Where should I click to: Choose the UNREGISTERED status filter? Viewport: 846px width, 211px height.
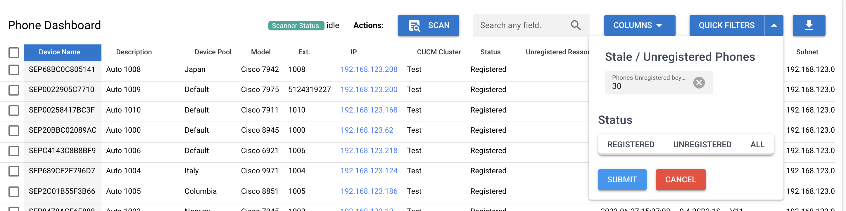[x=702, y=144]
